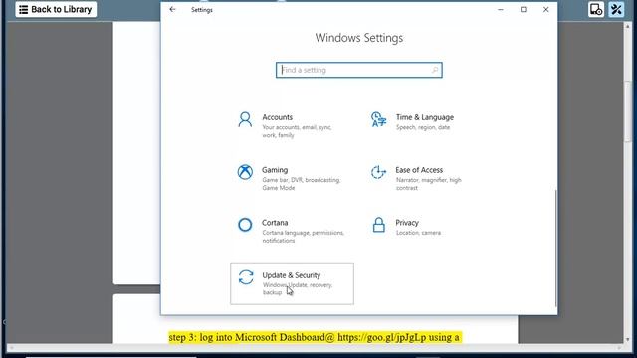Go back with the Settings arrow
The image size is (637, 358).
coord(172,9)
